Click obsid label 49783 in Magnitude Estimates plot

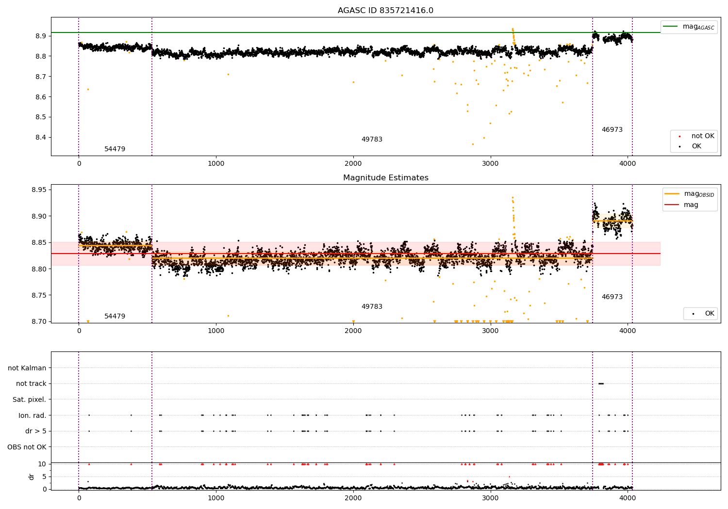click(372, 307)
